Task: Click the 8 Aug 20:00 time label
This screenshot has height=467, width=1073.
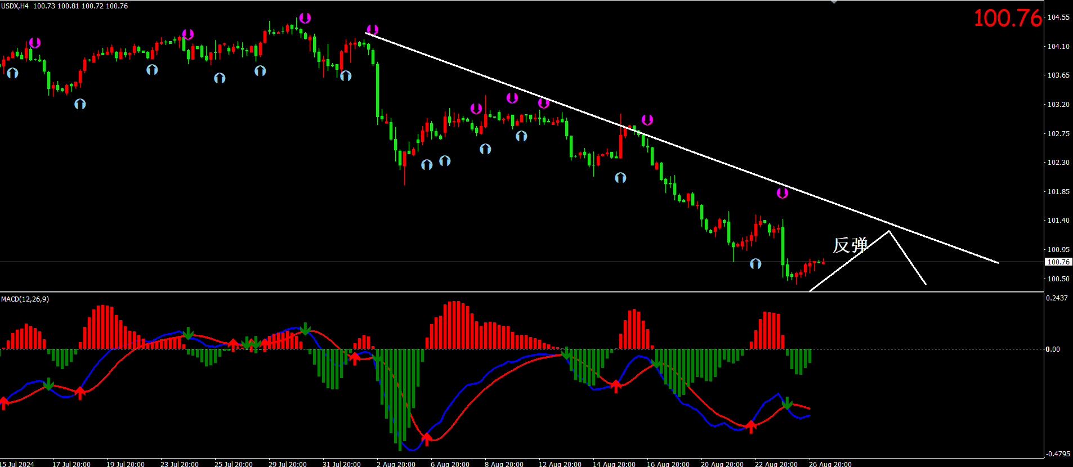Action: tap(504, 464)
